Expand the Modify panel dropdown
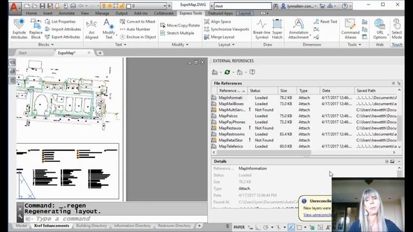413x232 pixels. click(180, 44)
